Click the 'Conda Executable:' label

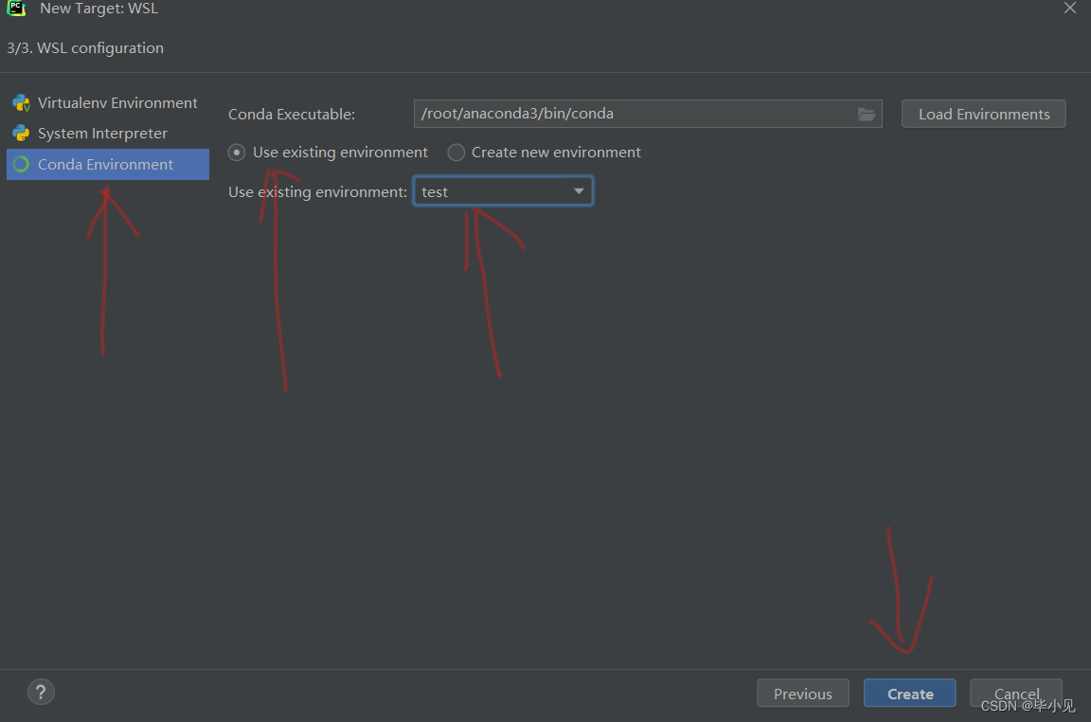click(x=292, y=115)
